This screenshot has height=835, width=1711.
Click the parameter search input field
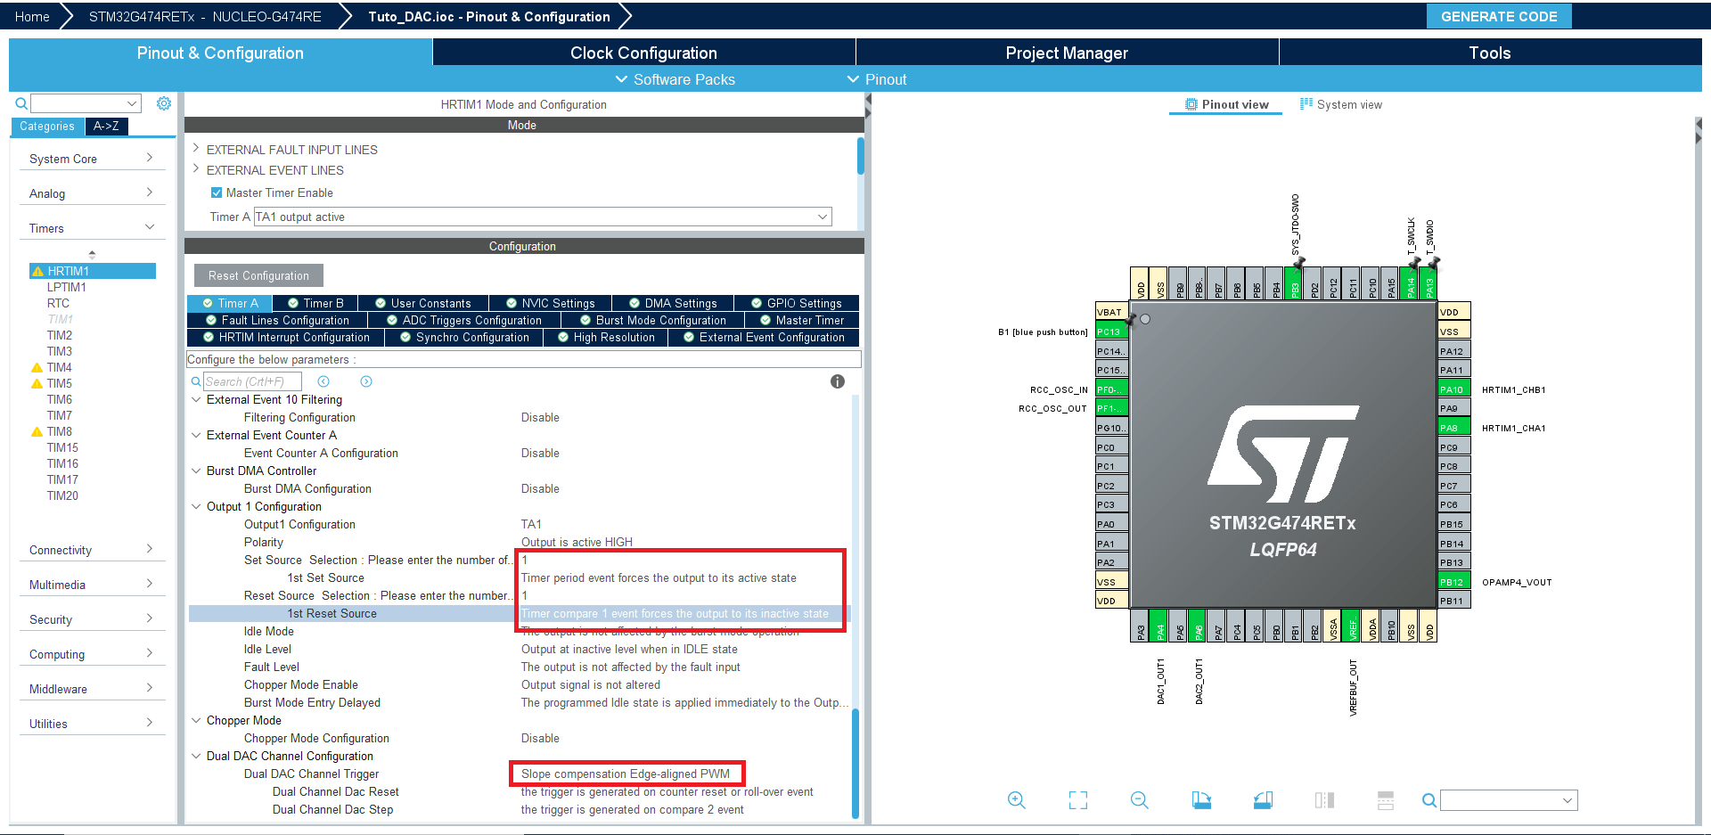coord(252,381)
